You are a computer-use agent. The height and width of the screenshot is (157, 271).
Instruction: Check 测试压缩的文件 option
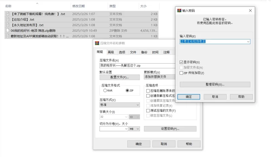tap(148, 111)
